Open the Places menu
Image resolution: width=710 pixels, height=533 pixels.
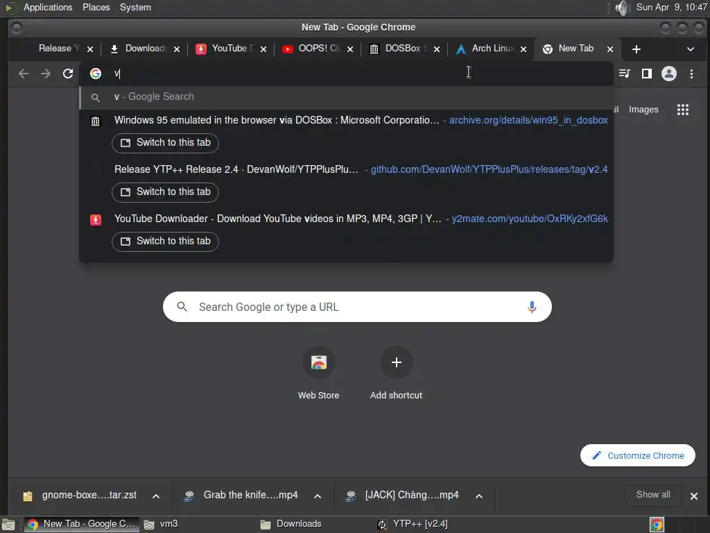96,7
